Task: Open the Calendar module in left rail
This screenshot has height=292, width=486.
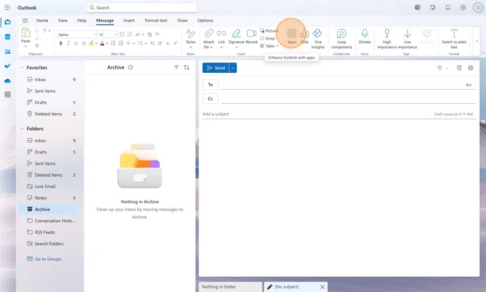Action: [8, 37]
